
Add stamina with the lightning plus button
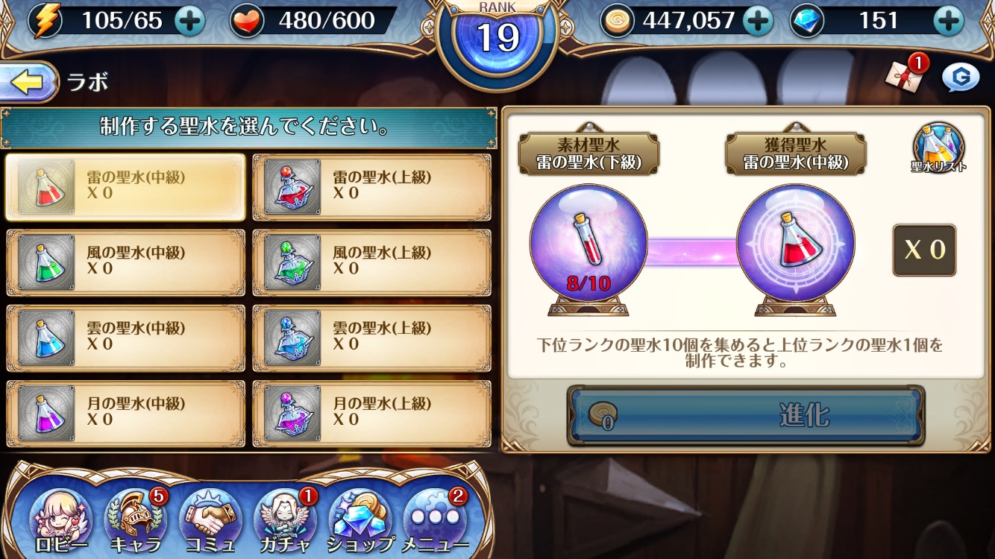(x=189, y=21)
